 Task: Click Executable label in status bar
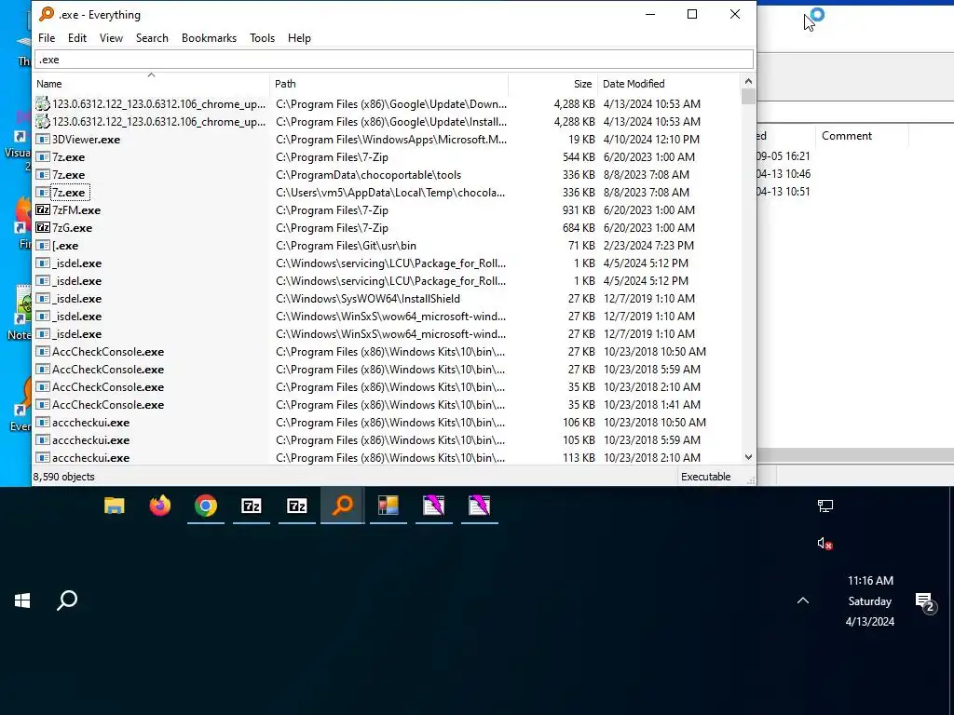(706, 477)
